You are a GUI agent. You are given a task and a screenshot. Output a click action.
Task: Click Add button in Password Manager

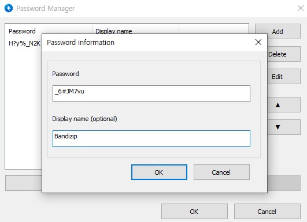(x=278, y=32)
